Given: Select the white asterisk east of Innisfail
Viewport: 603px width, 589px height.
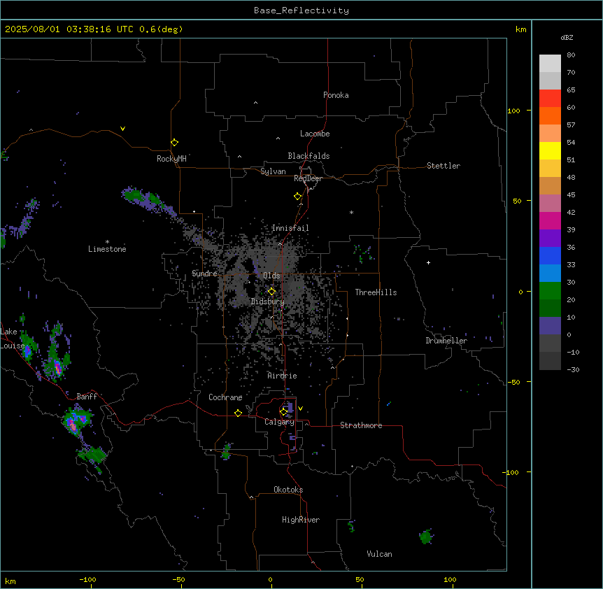Looking at the screenshot, I should click(351, 212).
